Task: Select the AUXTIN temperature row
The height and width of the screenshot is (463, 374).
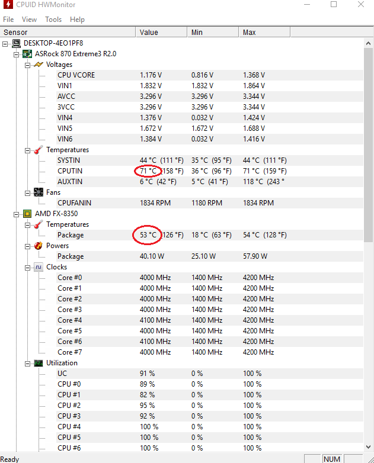Action: [210, 182]
